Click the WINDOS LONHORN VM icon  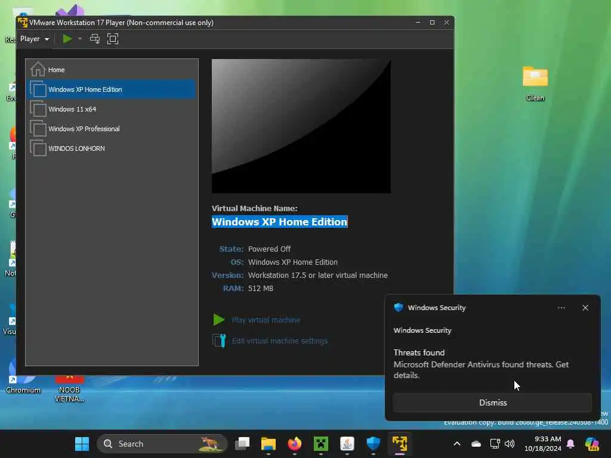click(x=38, y=148)
